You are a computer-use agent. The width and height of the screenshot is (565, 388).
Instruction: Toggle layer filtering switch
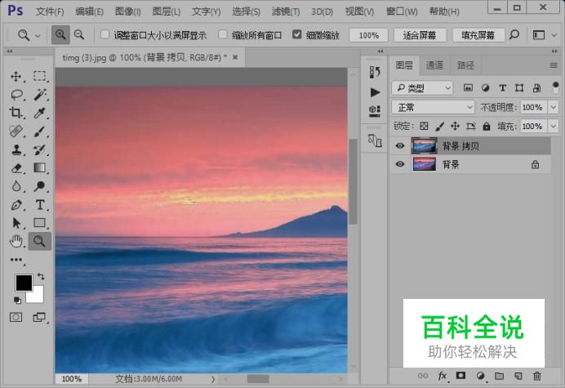point(555,87)
